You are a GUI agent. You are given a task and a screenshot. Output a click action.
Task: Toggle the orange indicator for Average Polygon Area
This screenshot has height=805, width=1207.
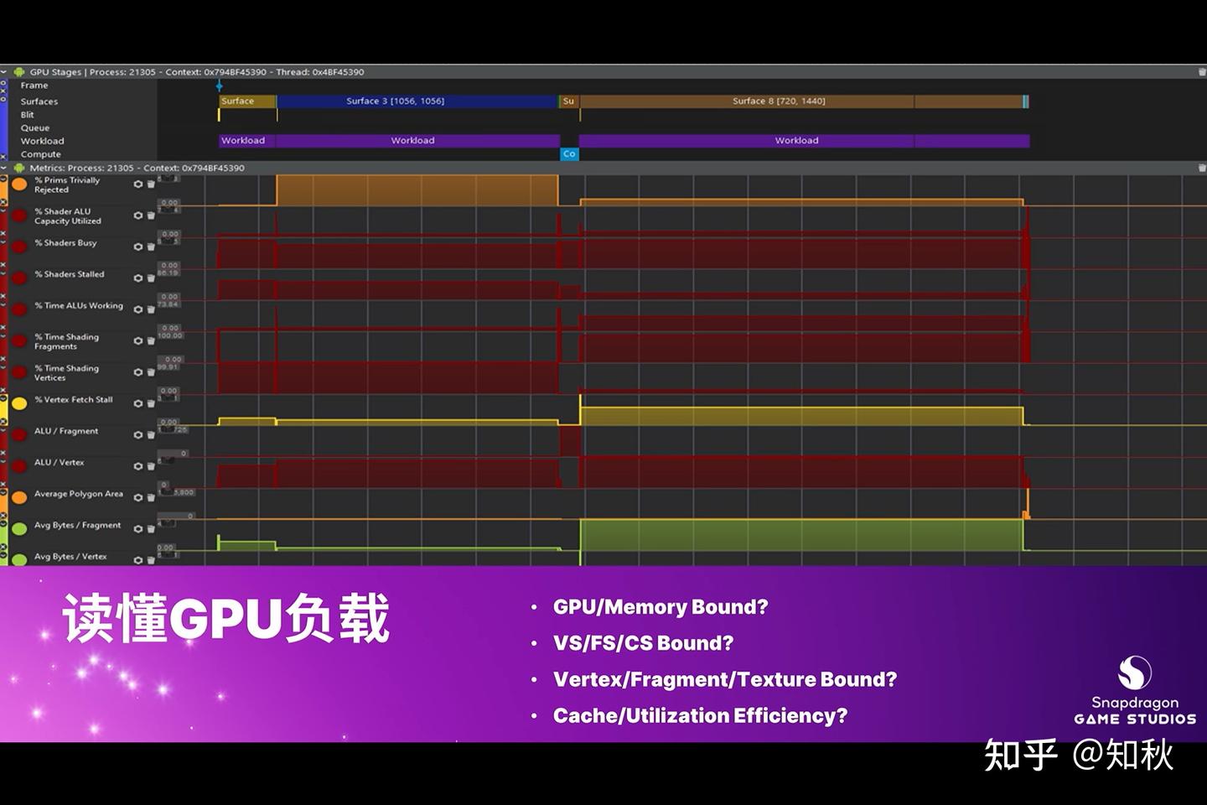click(x=20, y=497)
